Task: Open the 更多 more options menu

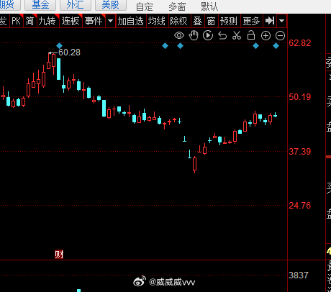Action: pos(251,21)
